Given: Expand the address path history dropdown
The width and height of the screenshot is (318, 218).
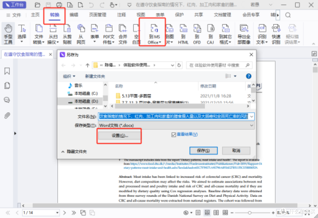Looking at the screenshot, I should (x=172, y=65).
